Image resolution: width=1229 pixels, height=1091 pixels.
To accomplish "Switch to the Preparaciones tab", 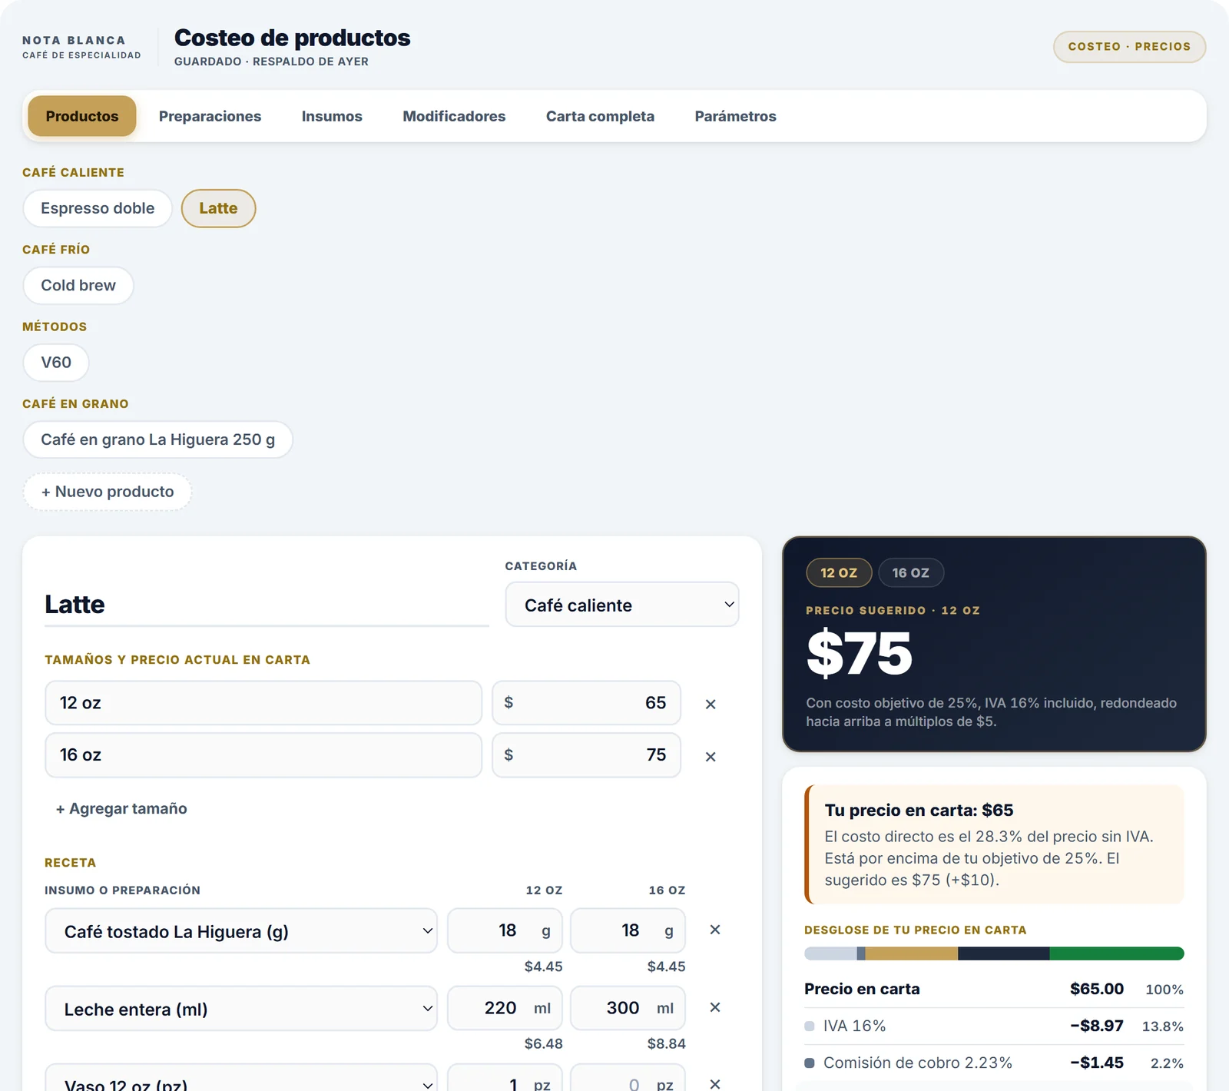I will (x=210, y=116).
